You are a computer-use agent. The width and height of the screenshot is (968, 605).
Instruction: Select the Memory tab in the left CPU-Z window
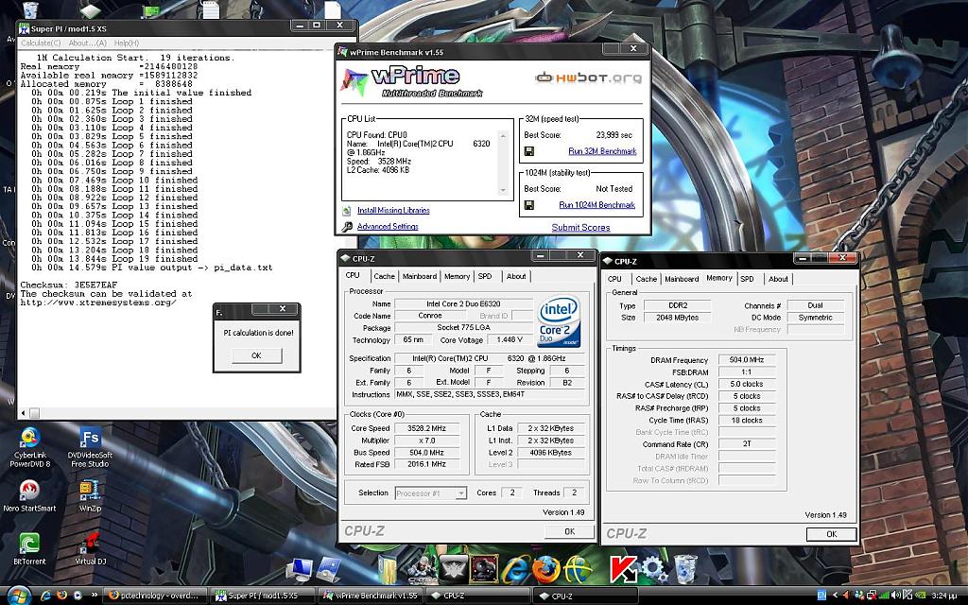point(457,277)
